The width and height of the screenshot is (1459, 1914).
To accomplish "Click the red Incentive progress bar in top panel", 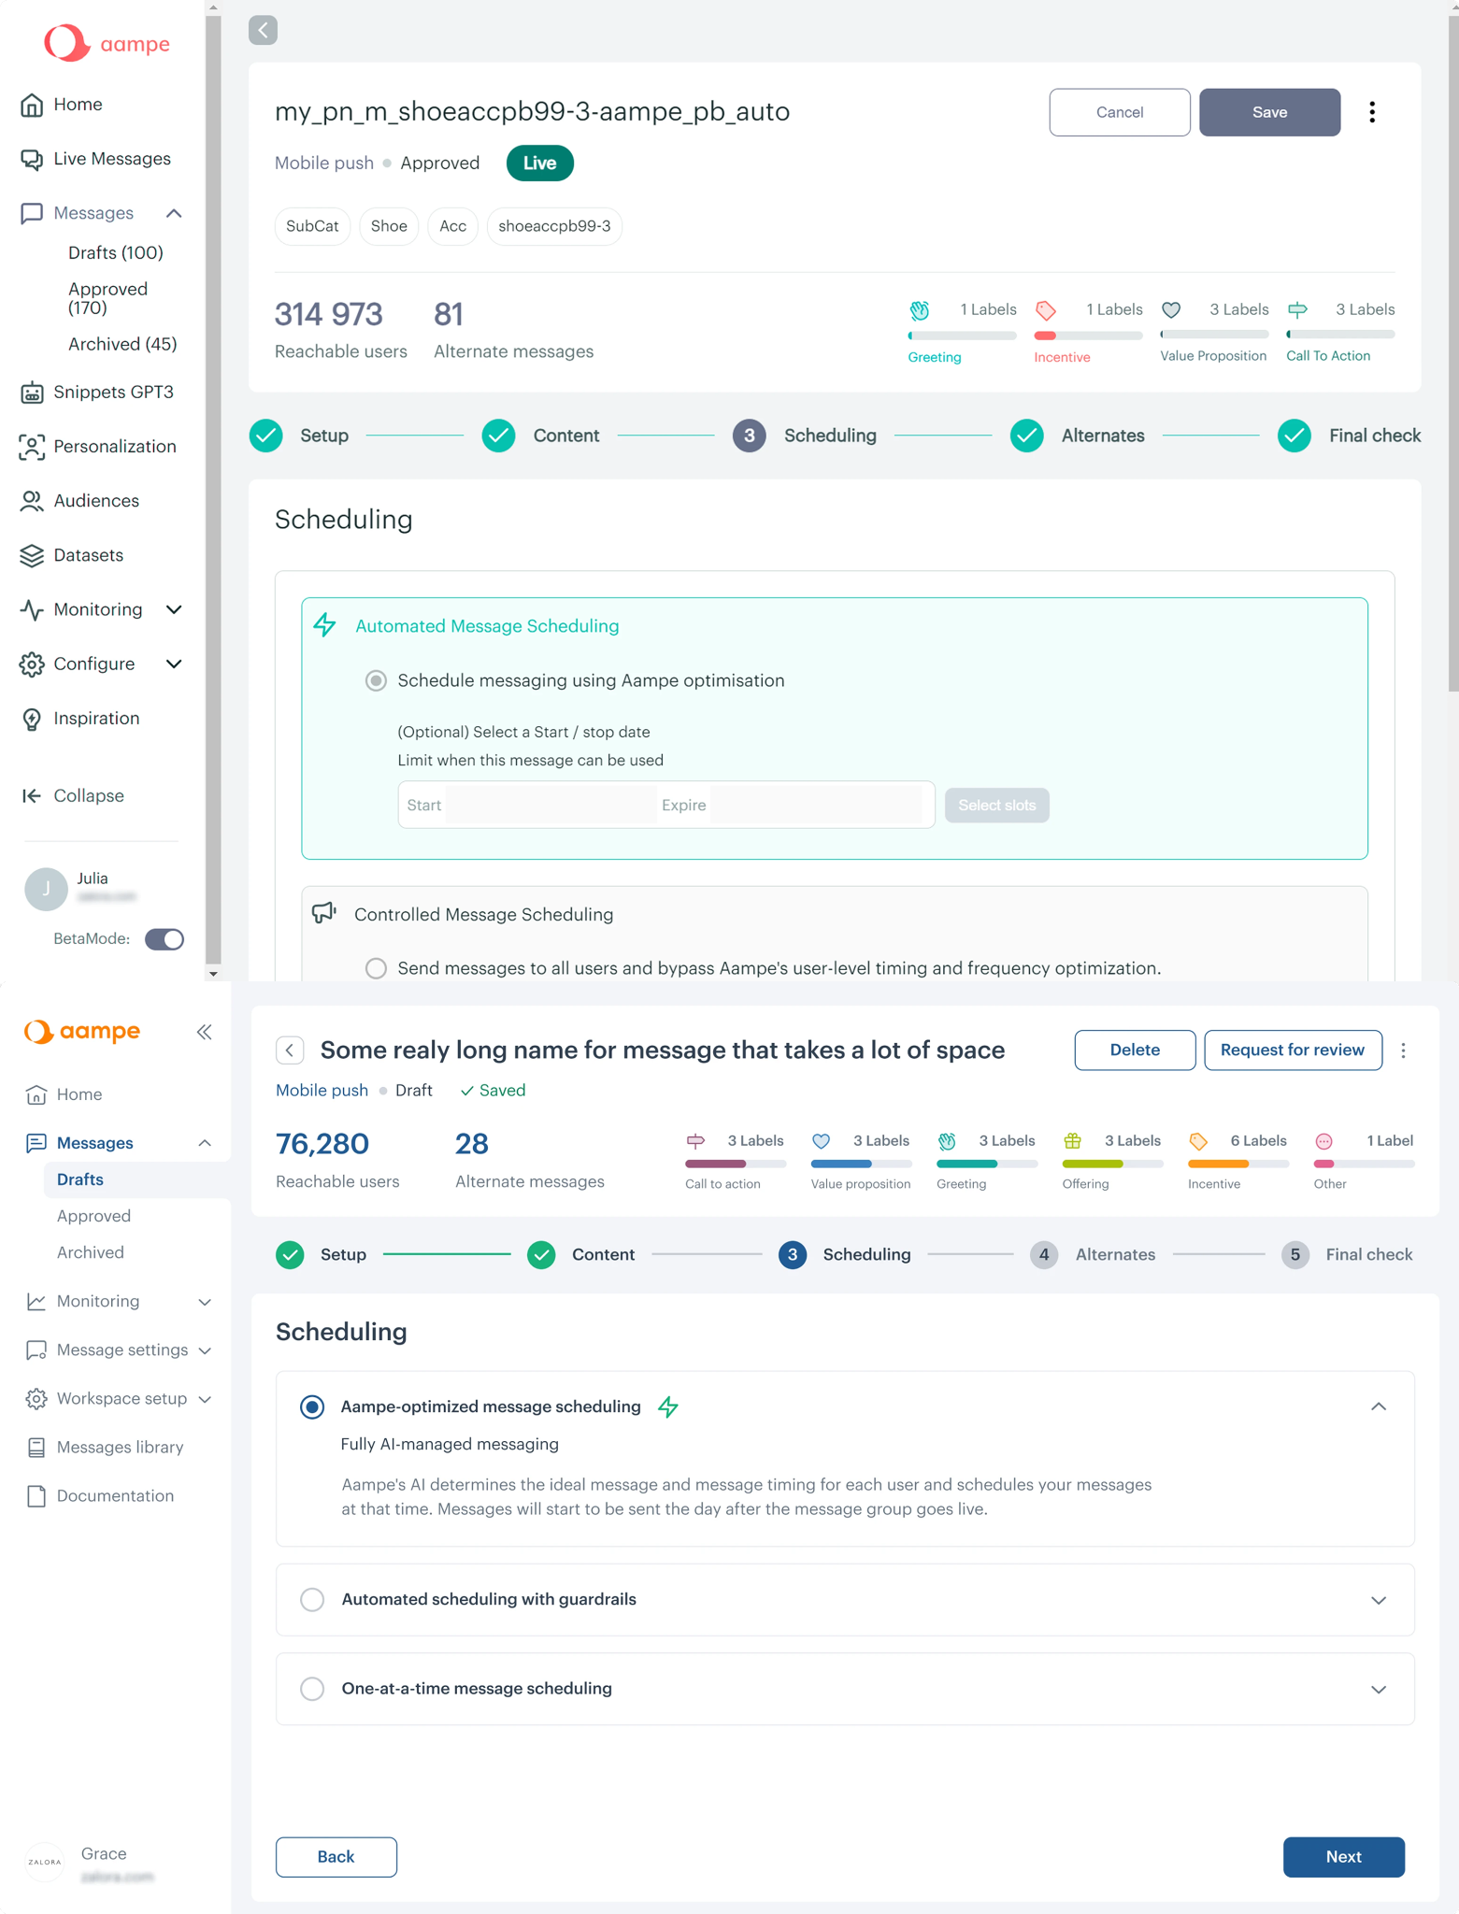I will pos(1088,336).
